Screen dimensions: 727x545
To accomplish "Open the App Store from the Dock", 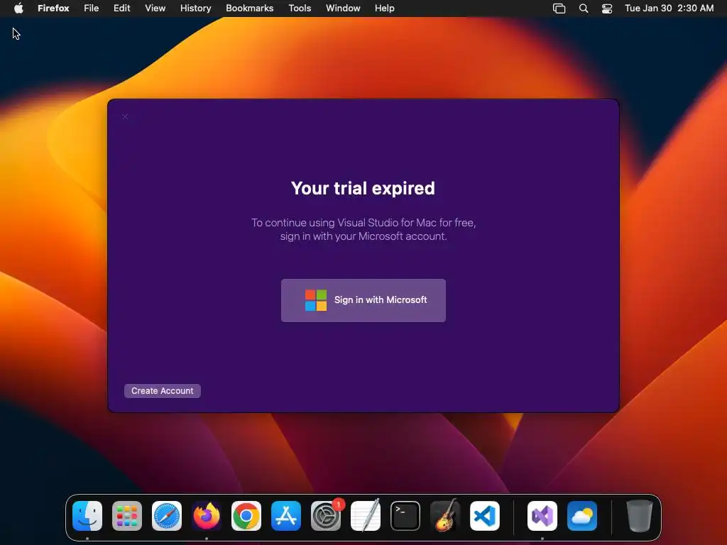I will (286, 516).
